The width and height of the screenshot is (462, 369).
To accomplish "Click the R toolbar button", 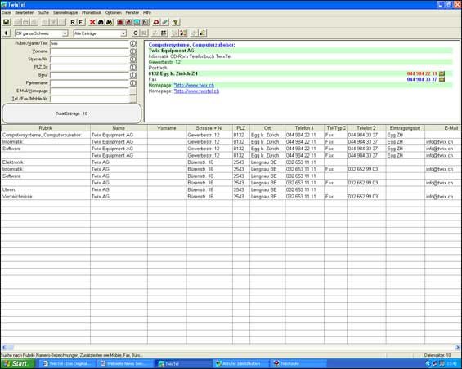I will pos(73,22).
